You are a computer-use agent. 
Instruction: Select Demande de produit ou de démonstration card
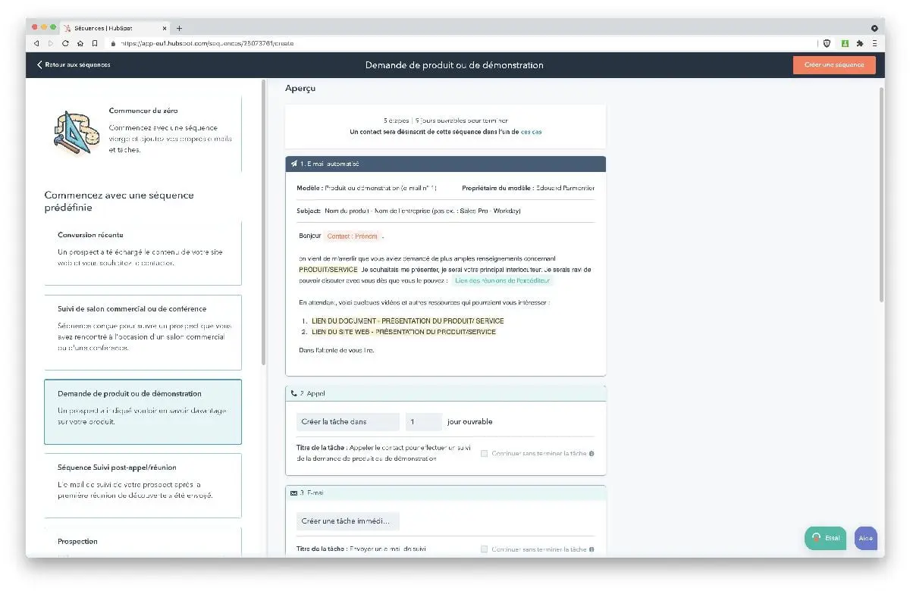143,411
